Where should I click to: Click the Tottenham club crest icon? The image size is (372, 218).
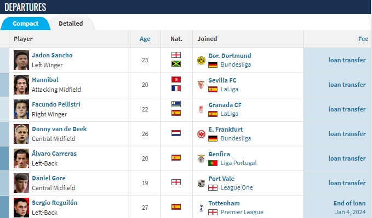point(201,208)
